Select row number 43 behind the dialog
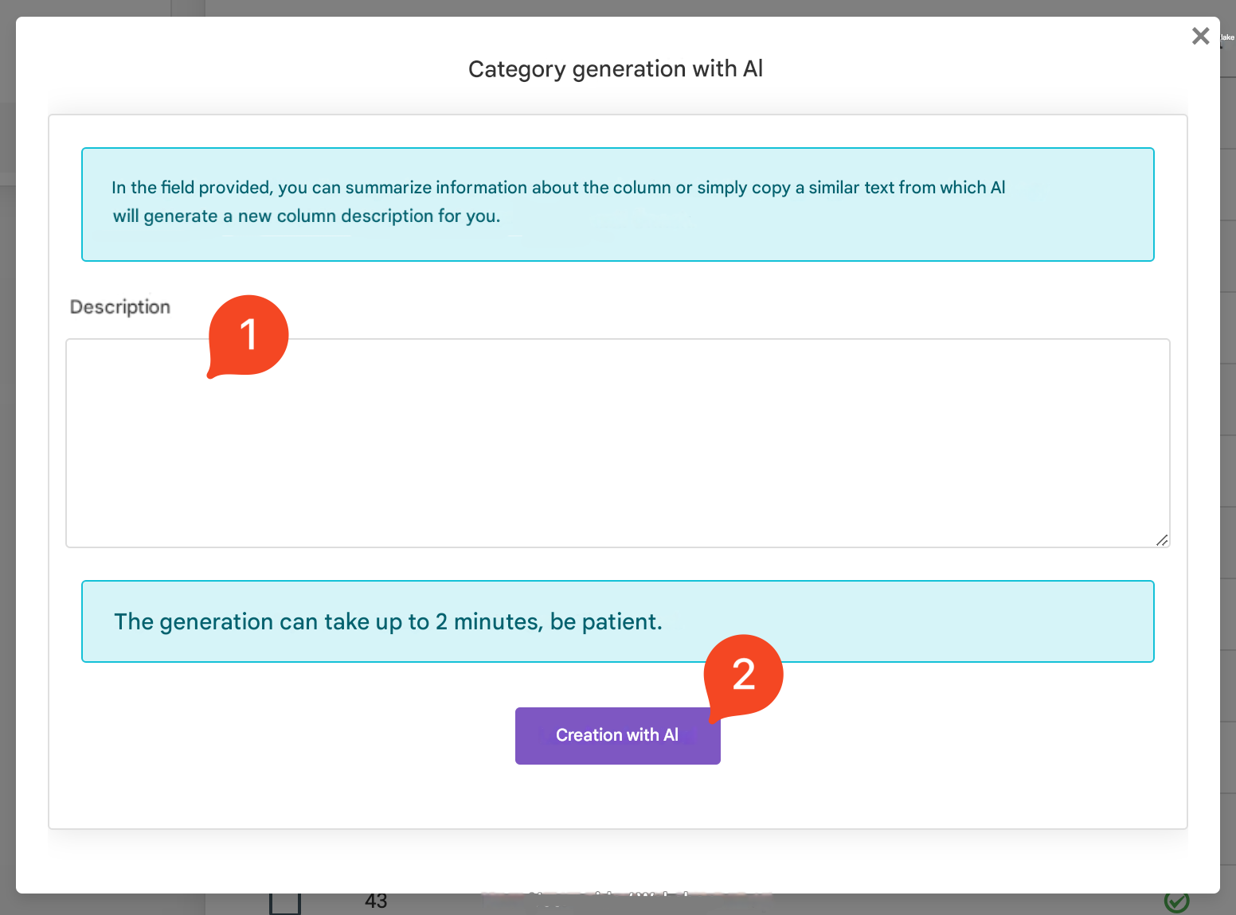 pyautogui.click(x=376, y=901)
